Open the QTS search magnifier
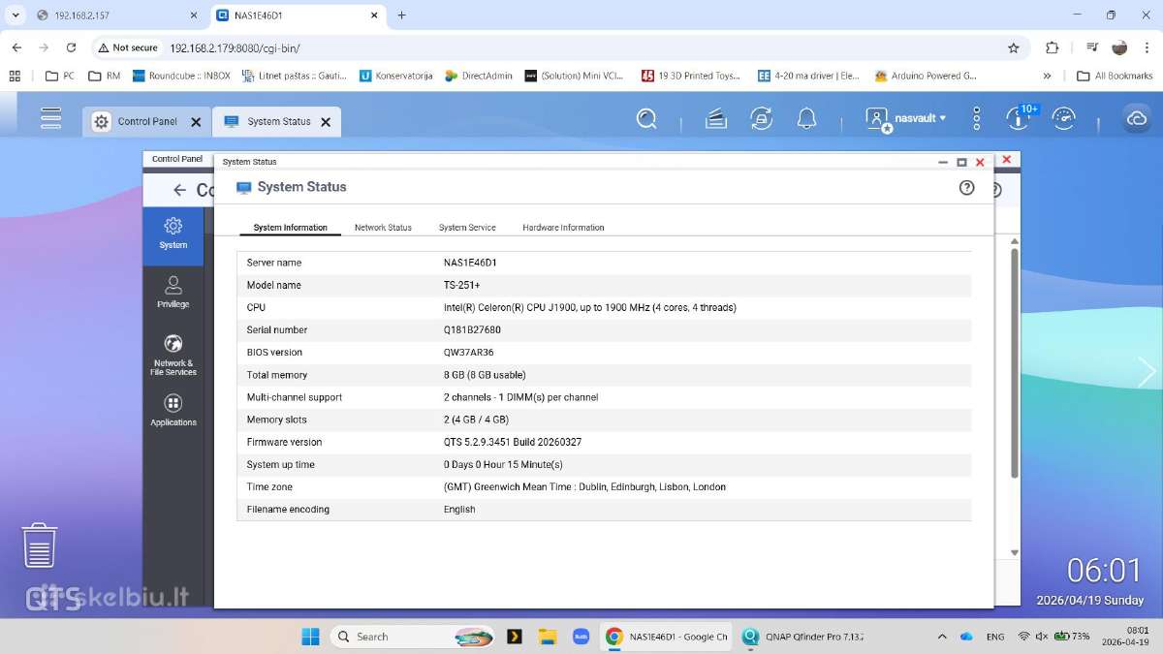 [646, 118]
